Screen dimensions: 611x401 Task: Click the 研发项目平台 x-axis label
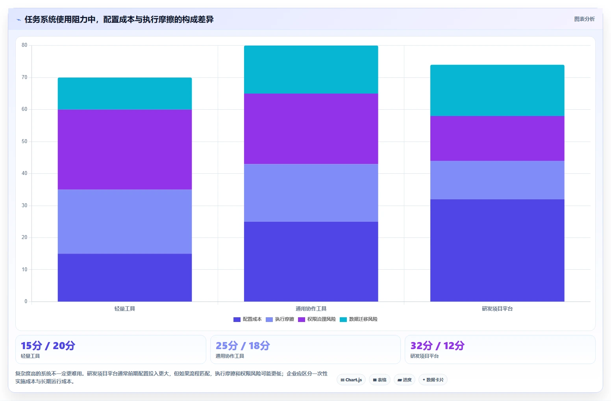click(x=497, y=309)
